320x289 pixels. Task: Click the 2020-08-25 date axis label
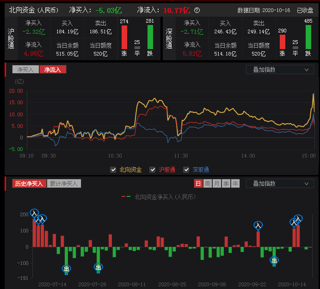click(x=172, y=284)
